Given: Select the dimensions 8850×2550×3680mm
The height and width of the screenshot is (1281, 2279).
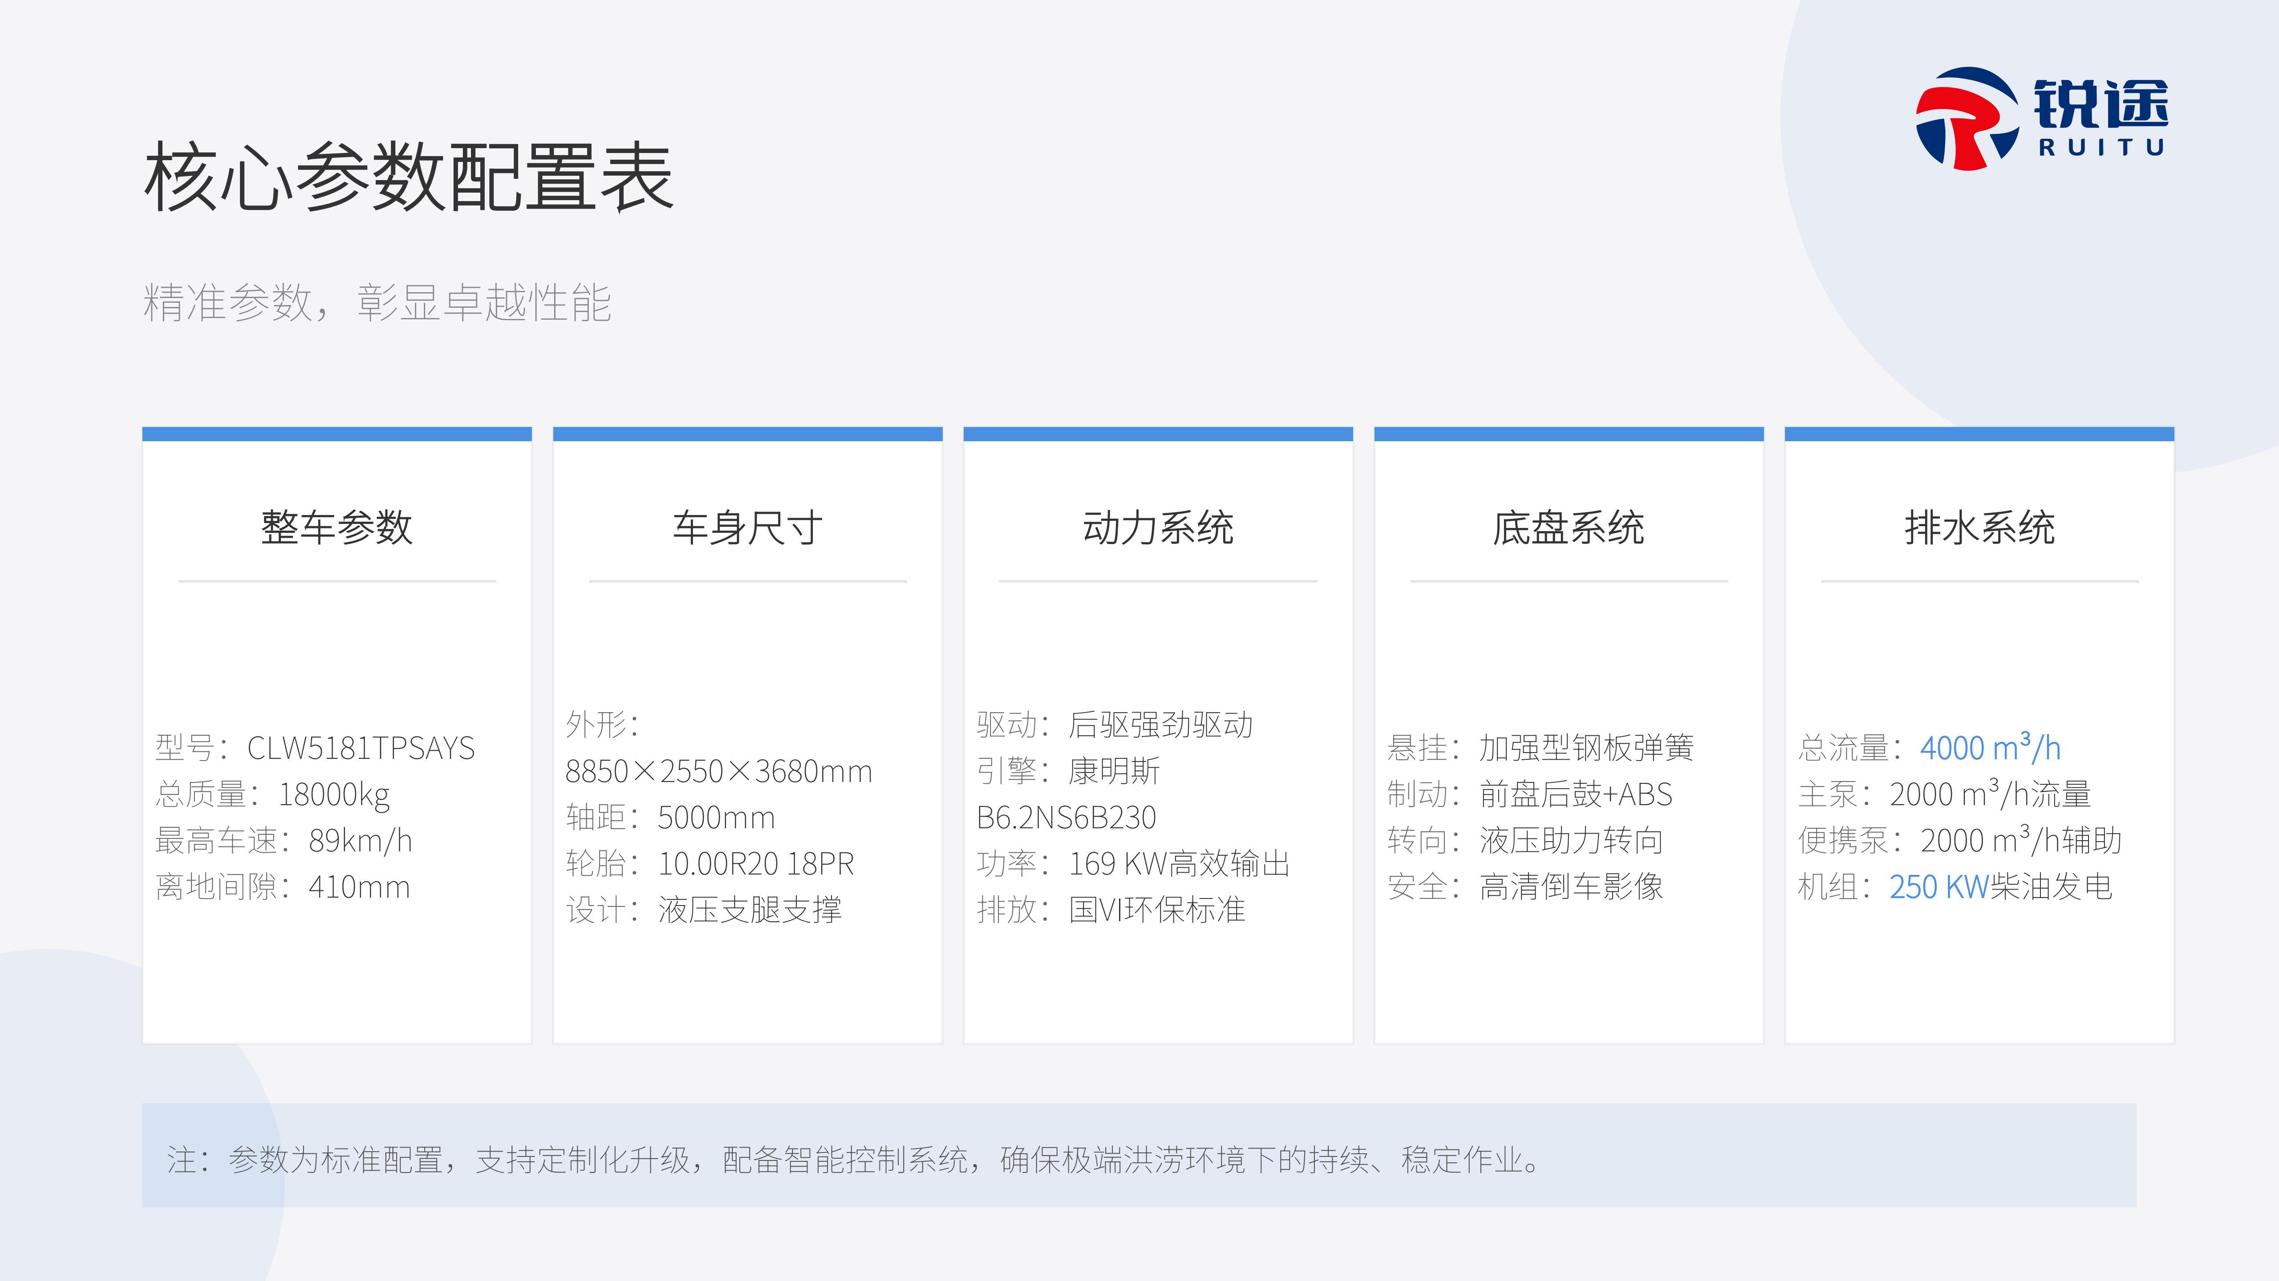Looking at the screenshot, I should [x=718, y=772].
